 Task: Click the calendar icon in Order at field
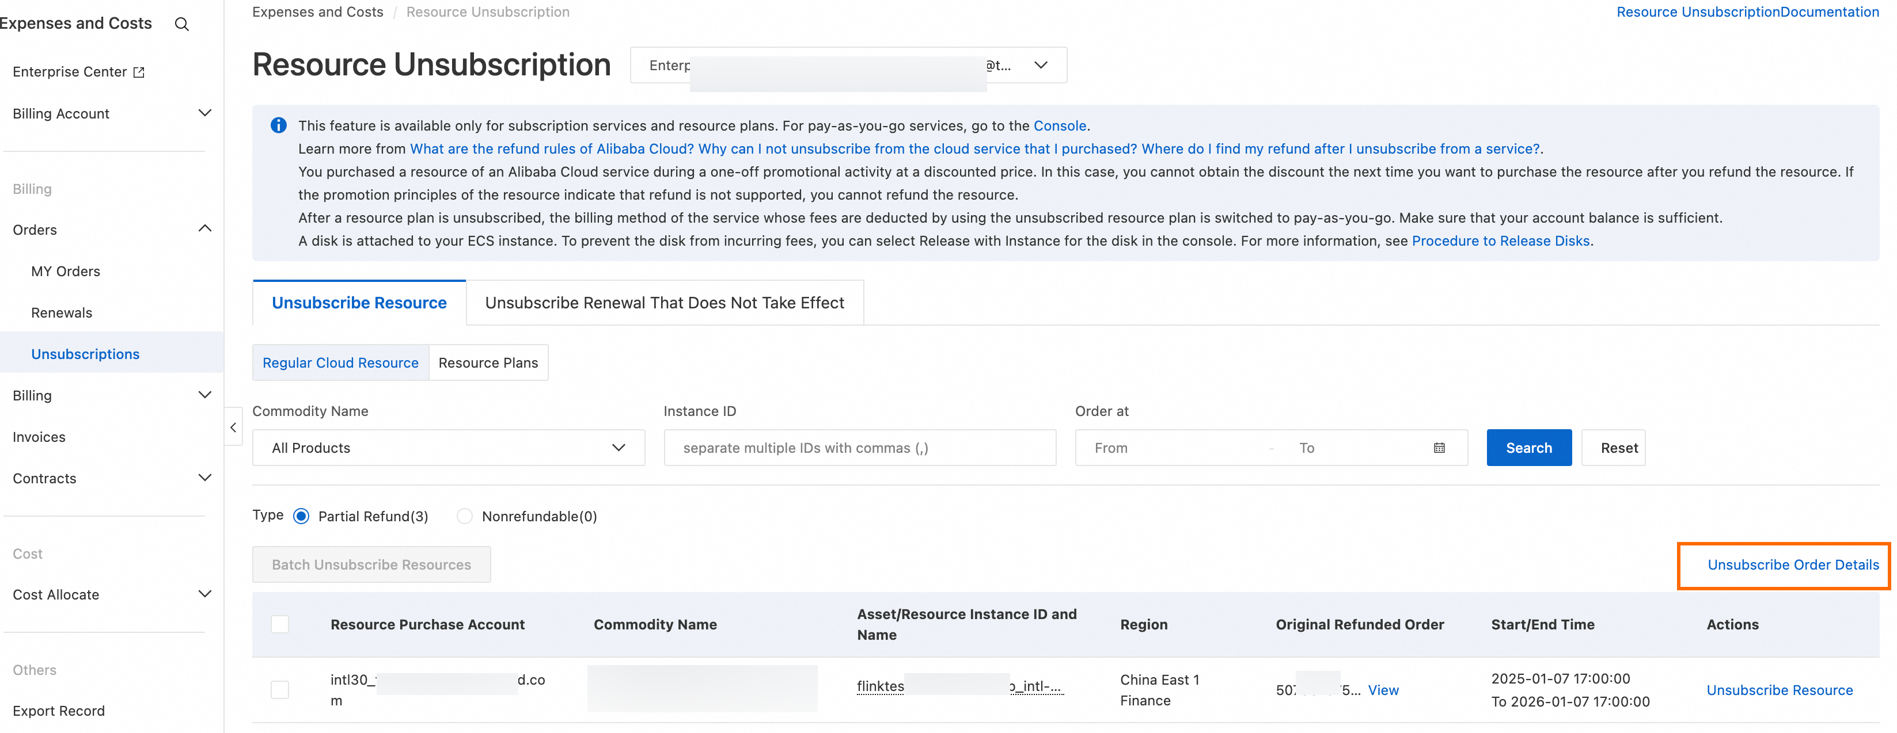(x=1439, y=448)
